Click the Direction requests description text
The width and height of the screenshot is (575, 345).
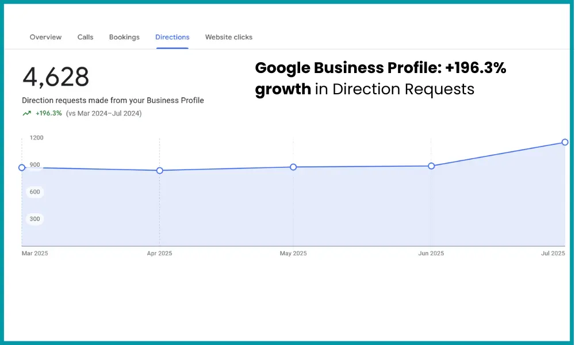[113, 100]
